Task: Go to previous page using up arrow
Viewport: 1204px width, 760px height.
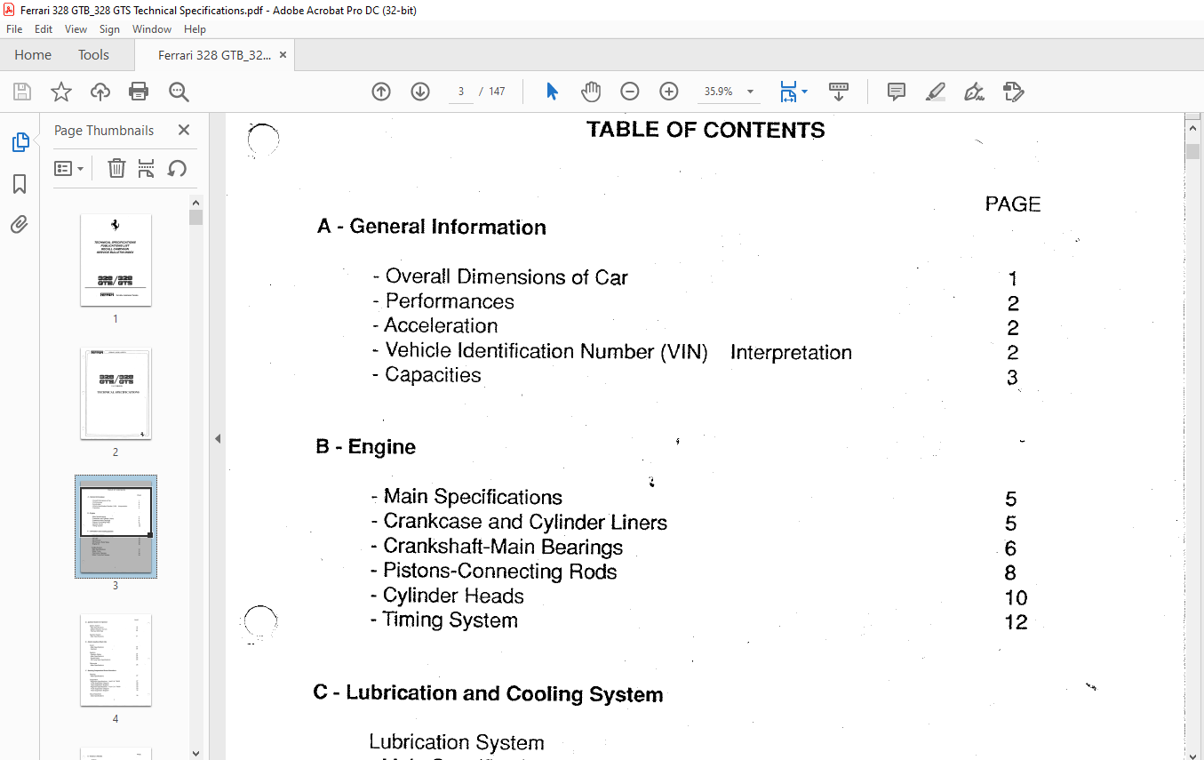Action: [x=381, y=92]
